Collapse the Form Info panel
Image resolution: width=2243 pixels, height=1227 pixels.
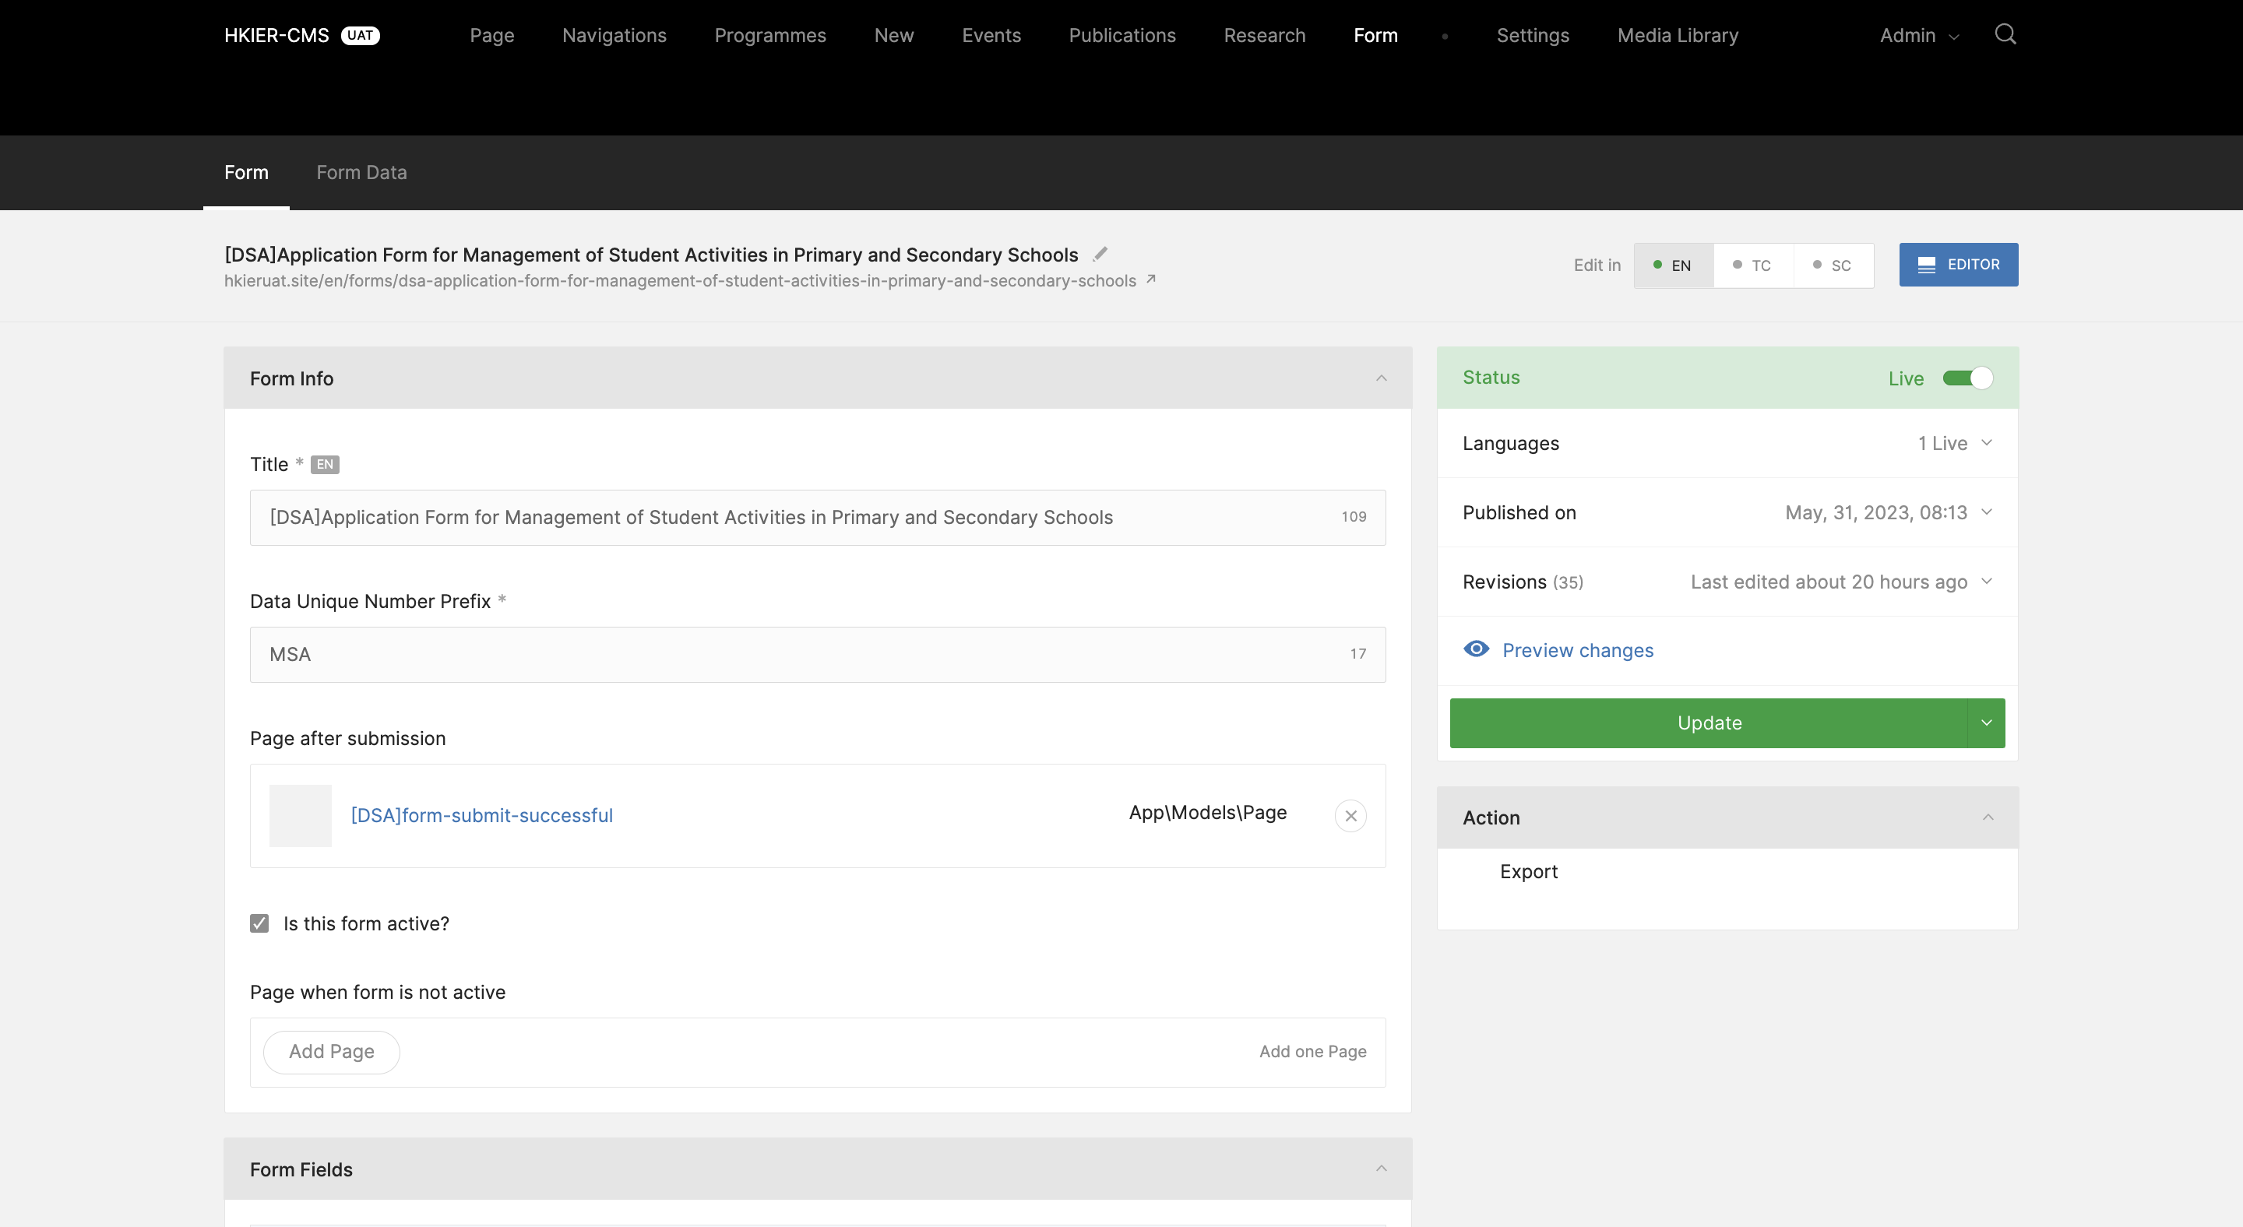[1381, 378]
